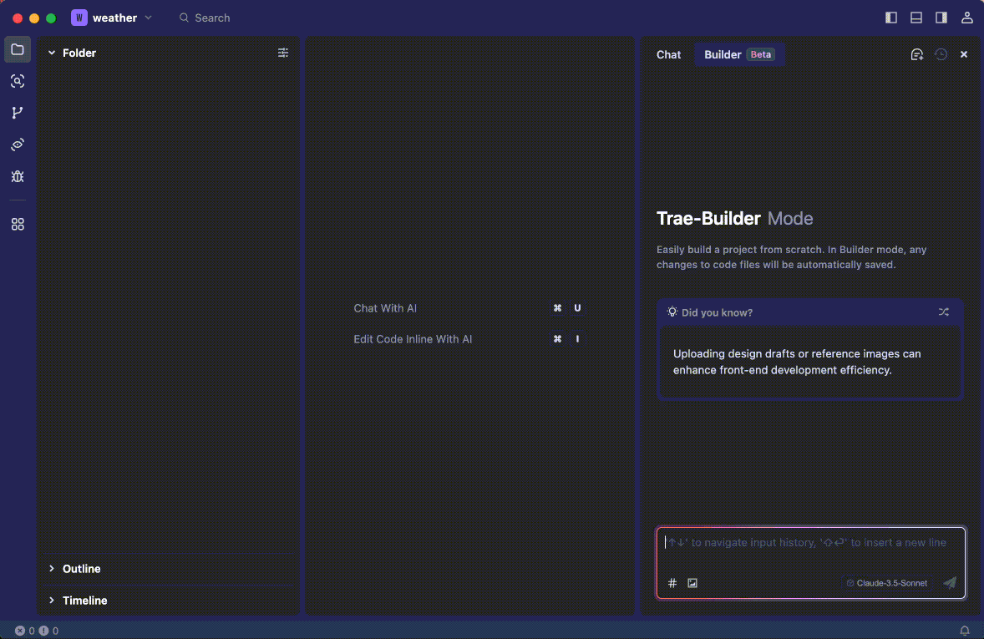
Task: Start a new chat session icon
Action: point(917,54)
